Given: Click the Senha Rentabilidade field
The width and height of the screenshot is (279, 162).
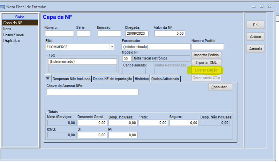Looking at the screenshot, I should click(x=166, y=71).
